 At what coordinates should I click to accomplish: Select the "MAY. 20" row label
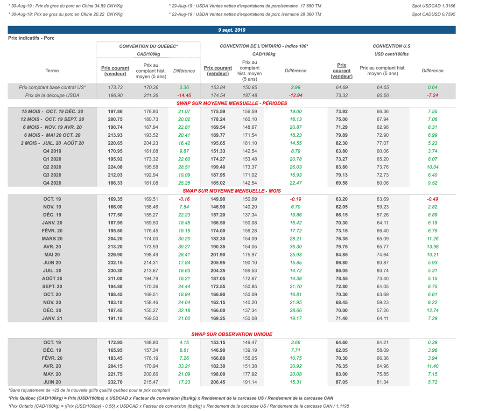pyautogui.click(x=52, y=374)
